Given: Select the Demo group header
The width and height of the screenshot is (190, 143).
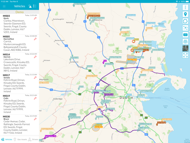Looking at the screenshot, I should (20, 12).
